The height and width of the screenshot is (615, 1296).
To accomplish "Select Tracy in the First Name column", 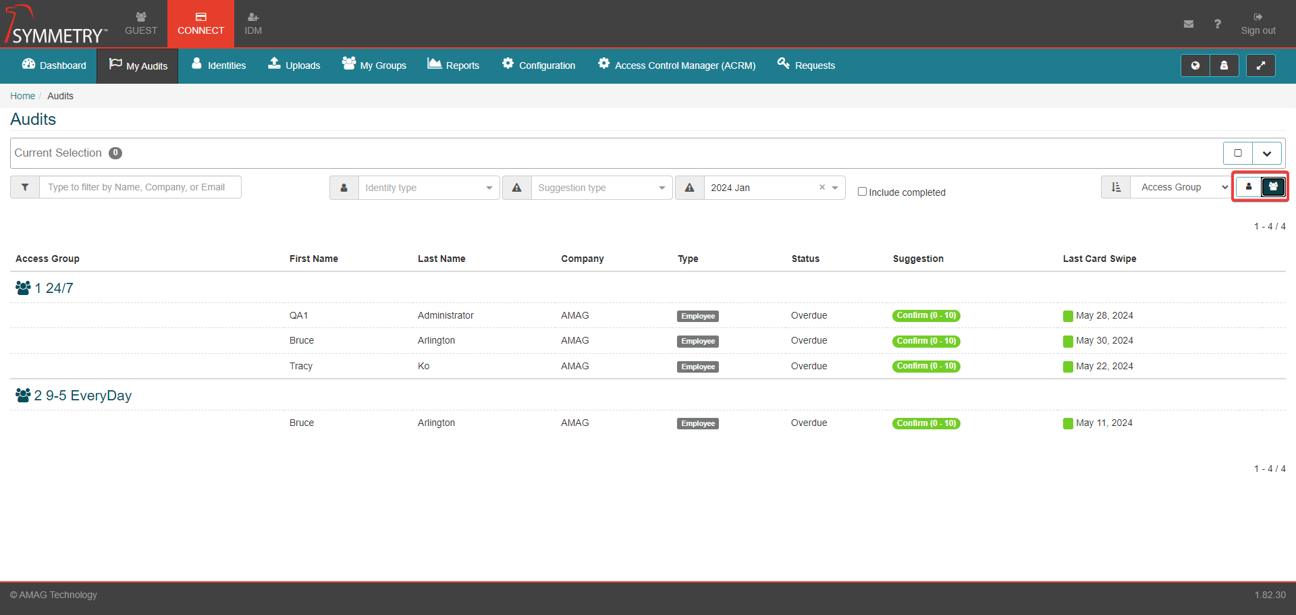I will (301, 366).
